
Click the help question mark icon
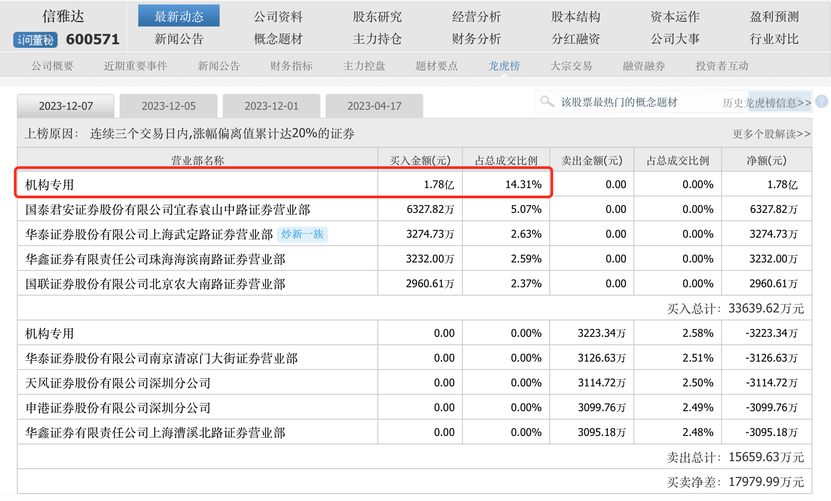pos(822,102)
